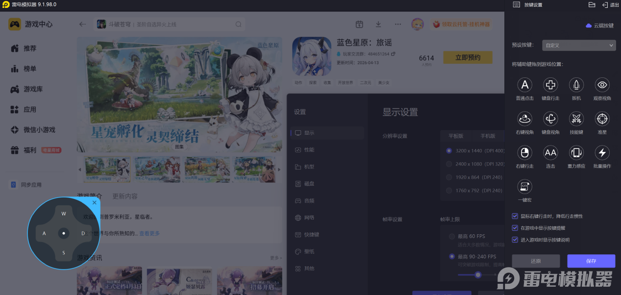Open the 预设按键 自定义 dropdown
This screenshot has height=295, width=621.
pyautogui.click(x=579, y=45)
